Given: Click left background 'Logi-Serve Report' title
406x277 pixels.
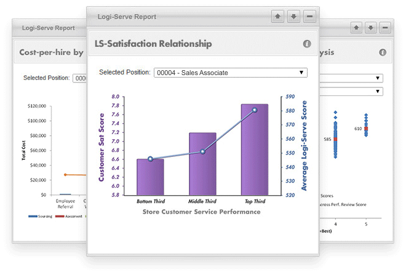Looking at the screenshot, I should coord(49,28).
